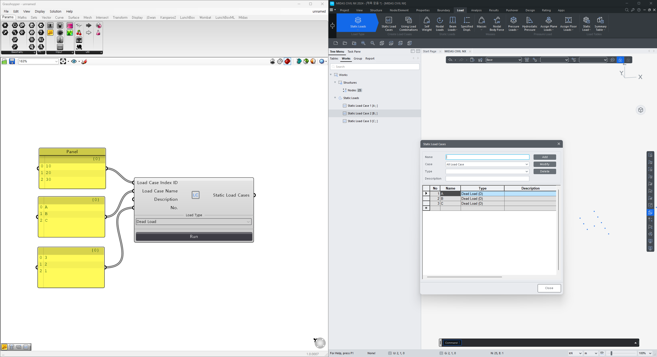Open file with green folder icon

(x=4, y=61)
